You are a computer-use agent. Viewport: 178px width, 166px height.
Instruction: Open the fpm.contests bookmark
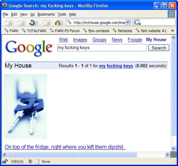(96, 31)
